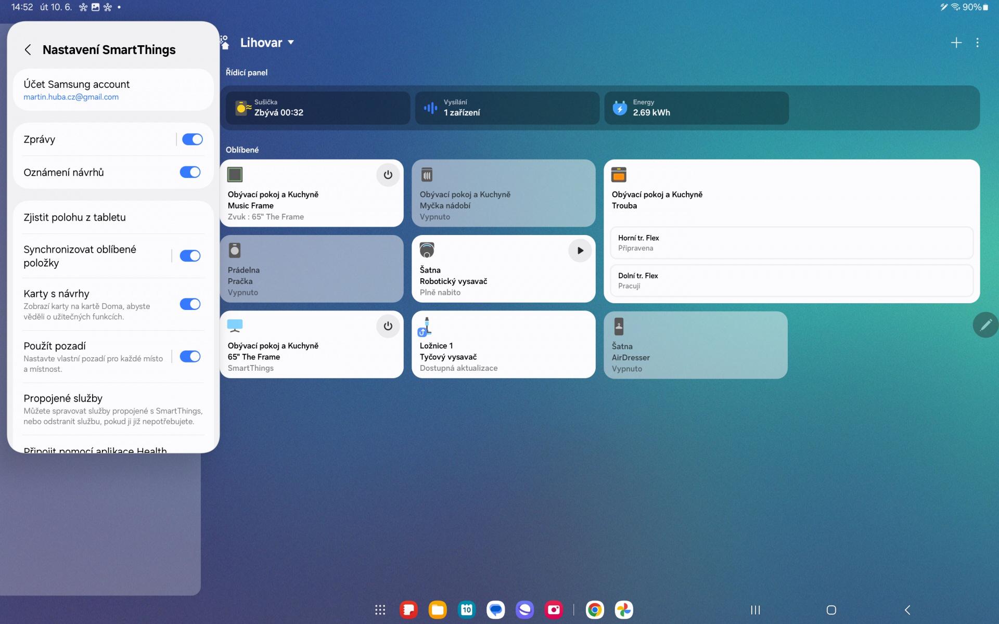Screen dimensions: 999x624
Task: Click Oblíbené section heading
Action: [x=242, y=150]
